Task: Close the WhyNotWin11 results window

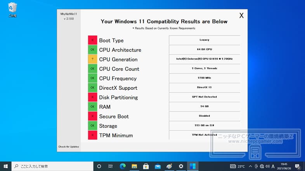Action: point(241,15)
